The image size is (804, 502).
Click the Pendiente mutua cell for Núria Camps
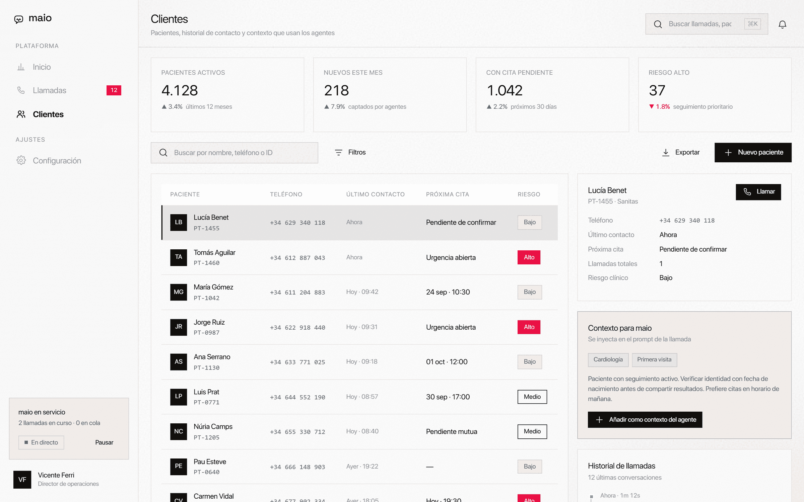pos(452,432)
